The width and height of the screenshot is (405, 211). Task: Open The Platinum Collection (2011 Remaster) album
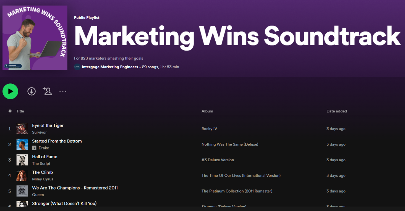click(x=237, y=191)
